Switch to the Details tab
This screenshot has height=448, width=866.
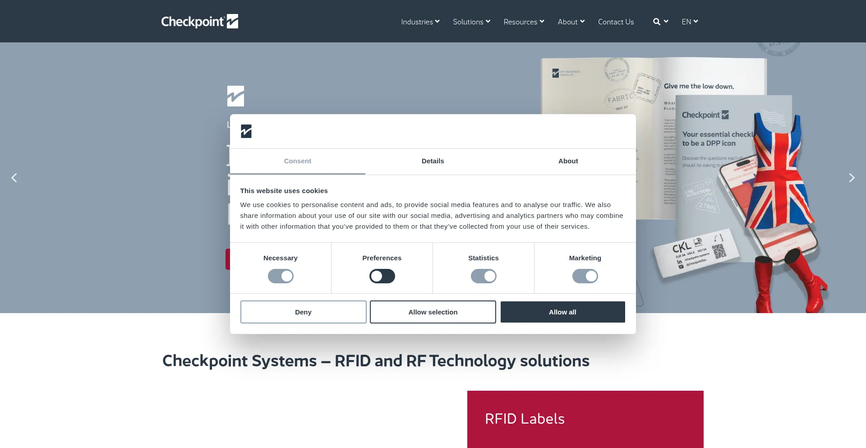coord(433,162)
